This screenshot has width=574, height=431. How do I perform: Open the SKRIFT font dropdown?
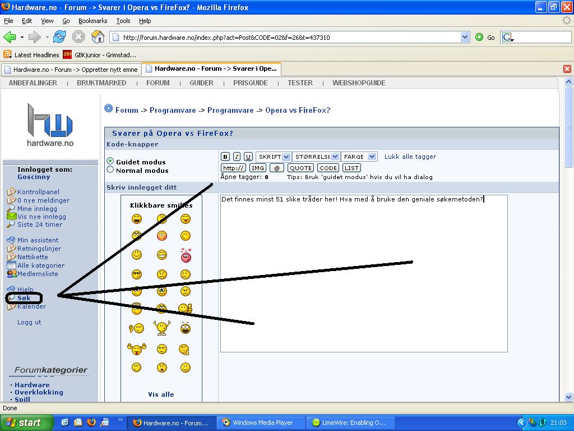click(x=274, y=157)
